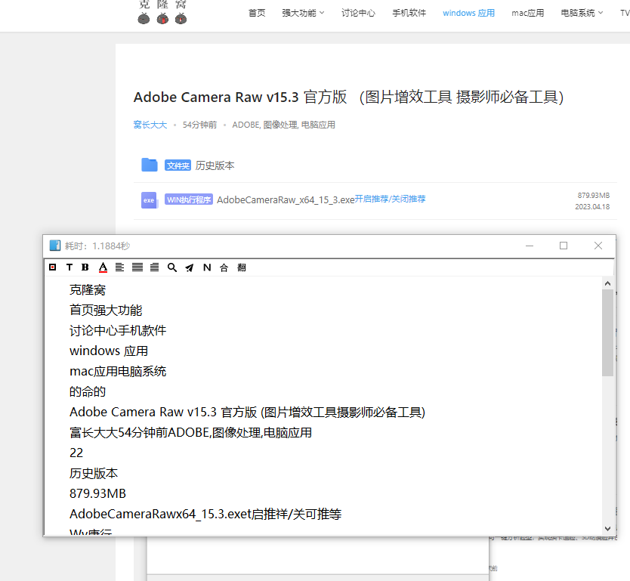Close the OCR result window

coord(598,246)
